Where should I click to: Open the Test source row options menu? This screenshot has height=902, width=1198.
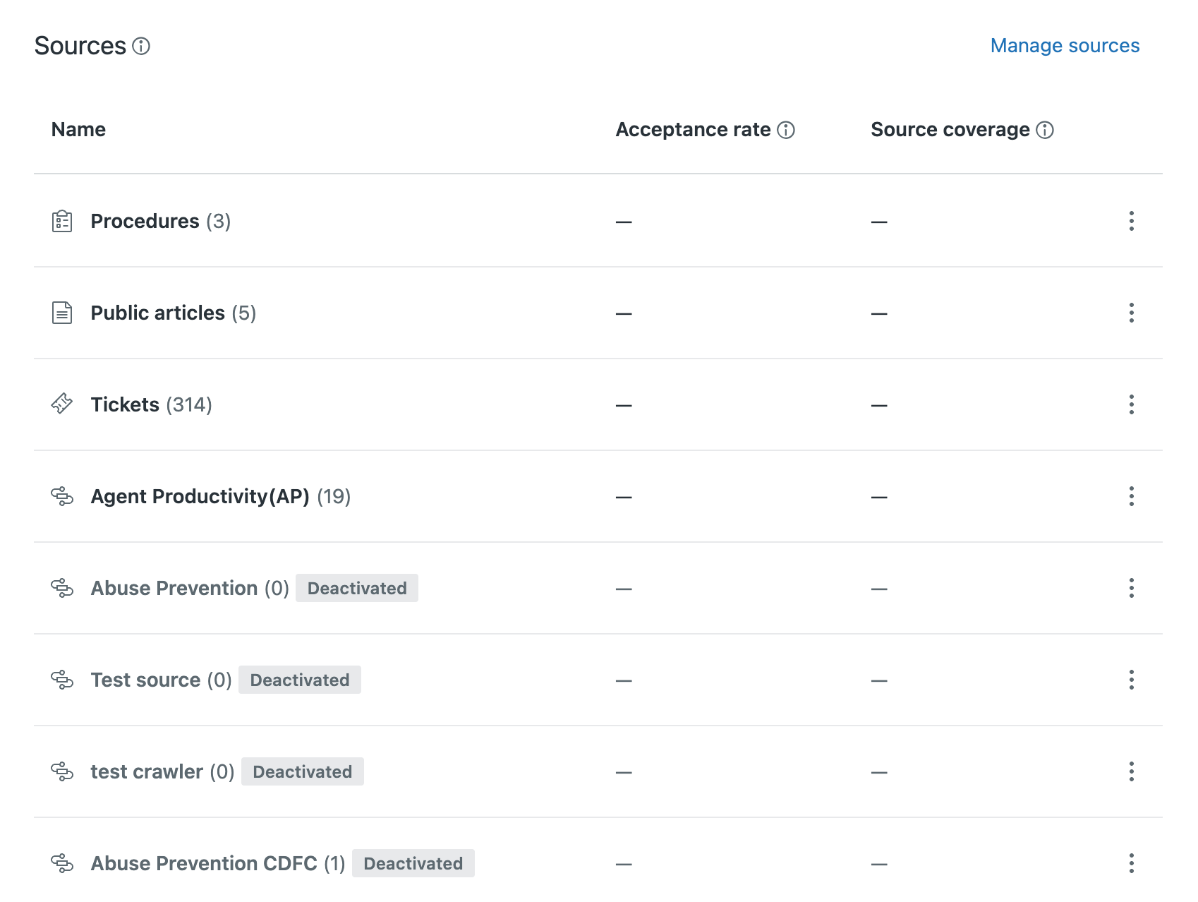pos(1132,680)
